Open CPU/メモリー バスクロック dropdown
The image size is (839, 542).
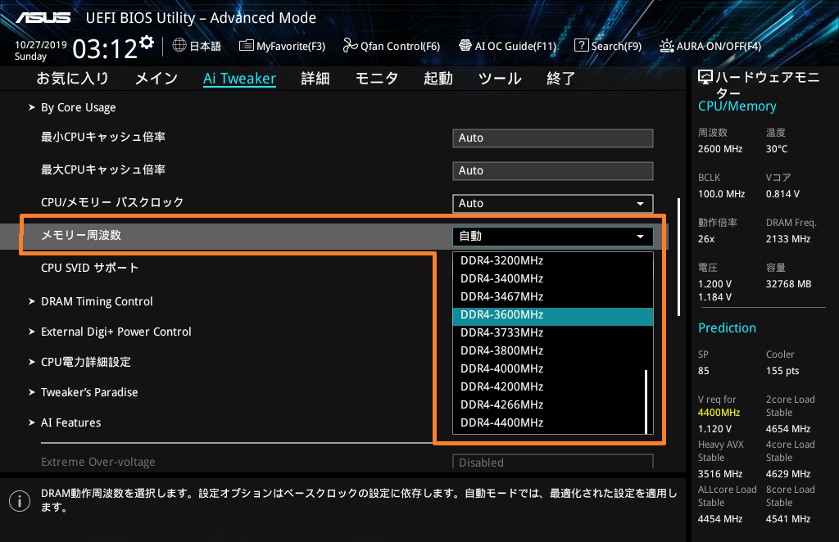tap(553, 203)
